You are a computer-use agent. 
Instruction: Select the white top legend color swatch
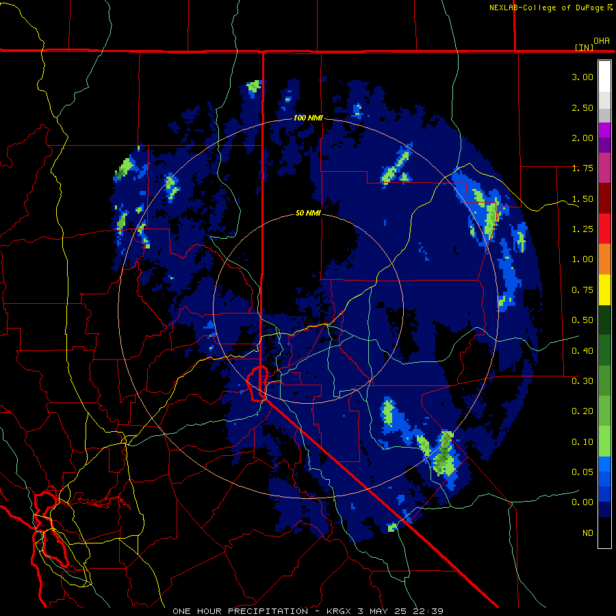click(604, 77)
